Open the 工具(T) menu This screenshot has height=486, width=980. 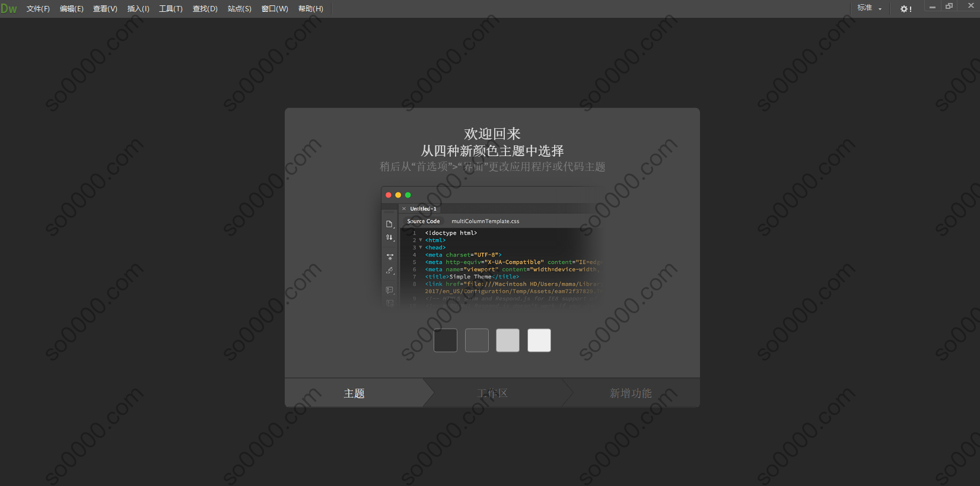[171, 9]
